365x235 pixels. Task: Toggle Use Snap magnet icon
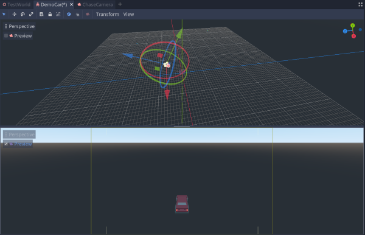(77, 14)
